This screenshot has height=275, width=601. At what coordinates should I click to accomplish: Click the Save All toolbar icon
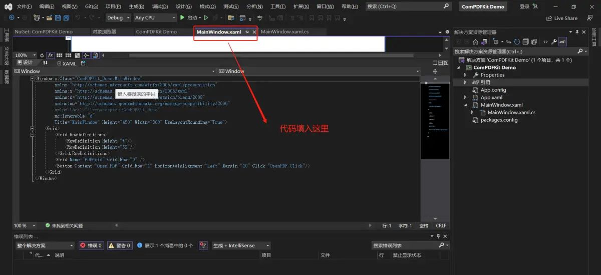coord(66,17)
